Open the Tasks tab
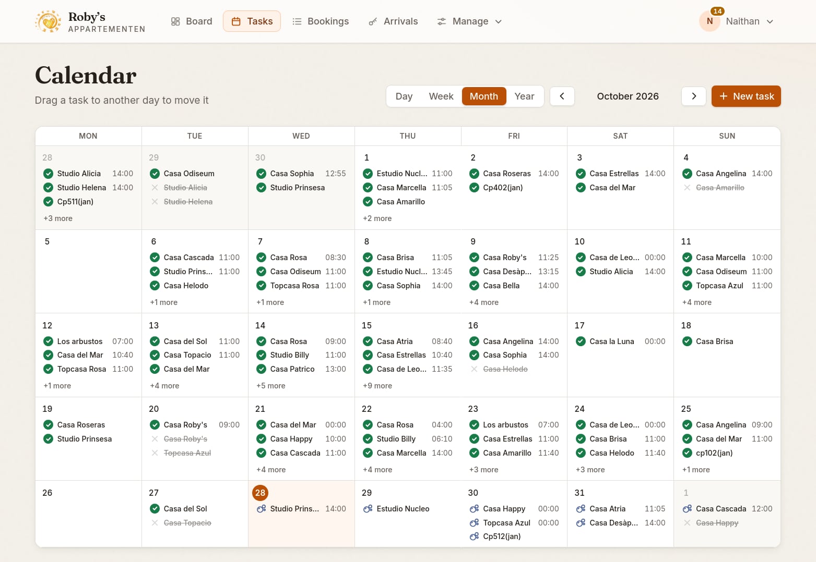The height and width of the screenshot is (562, 816). (252, 21)
